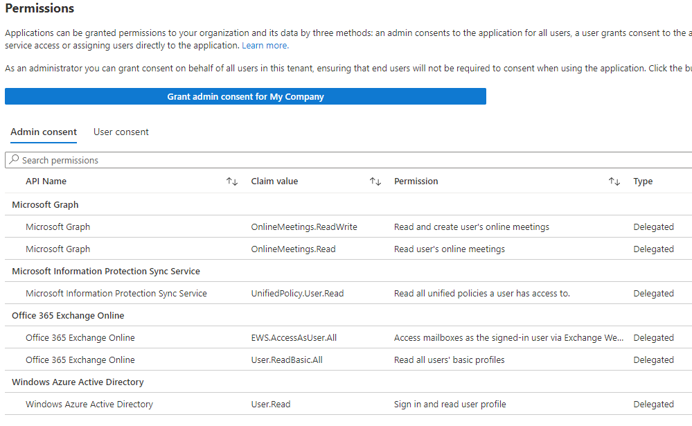Click the Permission column header
This screenshot has height=426, width=692.
[x=416, y=181]
